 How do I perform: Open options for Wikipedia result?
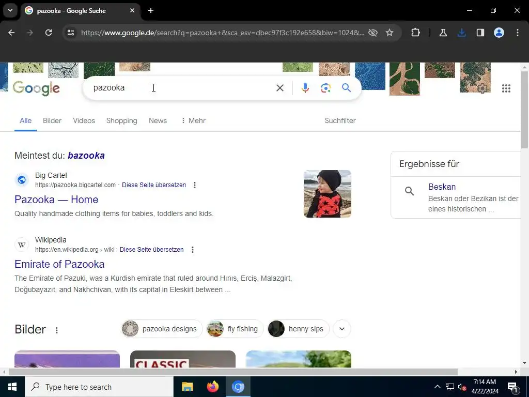click(193, 250)
